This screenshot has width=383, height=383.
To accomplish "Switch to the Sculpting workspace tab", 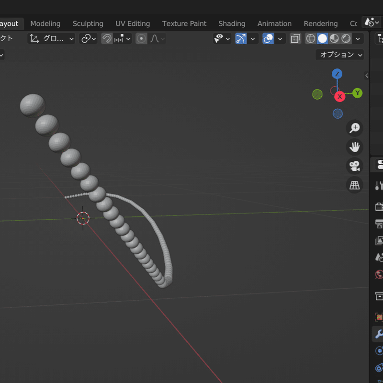I will click(x=88, y=23).
